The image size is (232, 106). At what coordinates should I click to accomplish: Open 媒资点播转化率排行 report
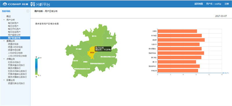click(x=17, y=77)
